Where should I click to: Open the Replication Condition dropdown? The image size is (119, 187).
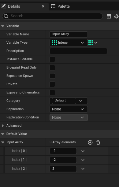(x=69, y=117)
